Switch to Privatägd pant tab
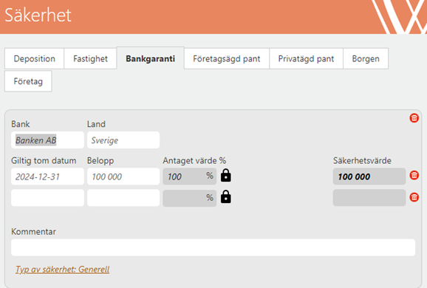 click(x=306, y=58)
